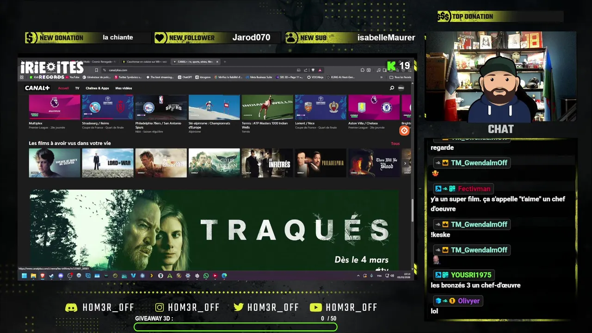Click the Jarod070 new follower name
The image size is (592, 333).
251,37
